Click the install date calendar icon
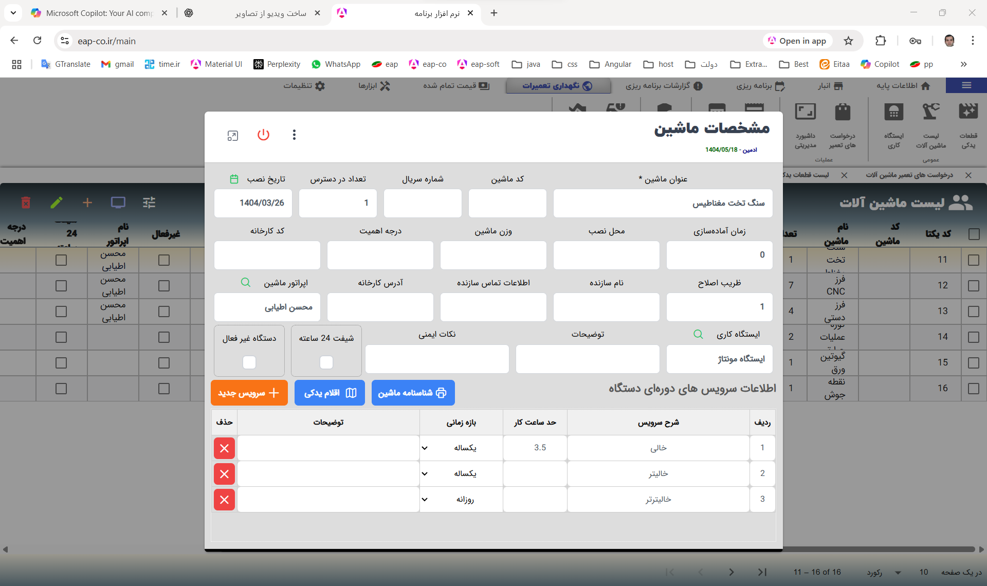Image resolution: width=987 pixels, height=586 pixels. click(x=234, y=179)
